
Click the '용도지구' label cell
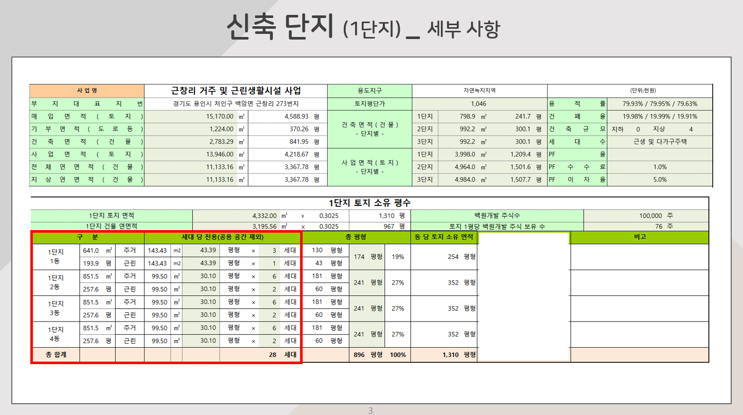tap(370, 90)
